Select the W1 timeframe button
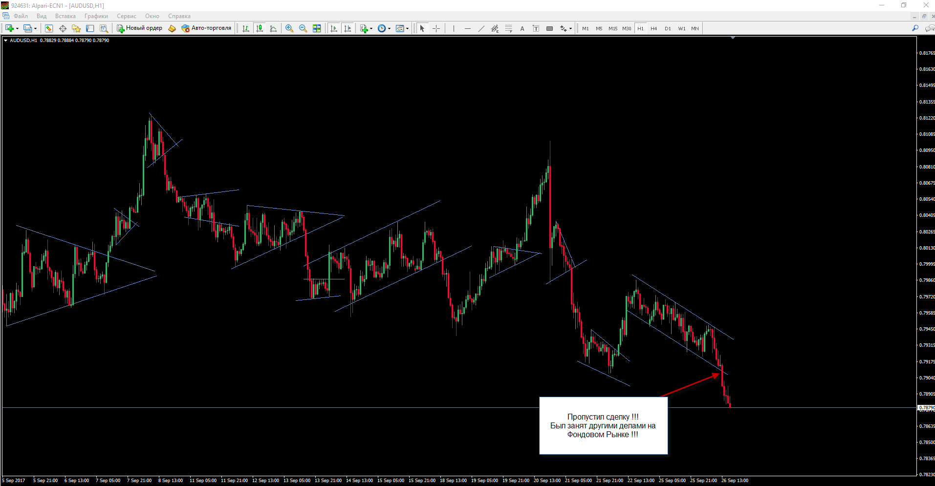This screenshot has width=935, height=486. click(681, 28)
